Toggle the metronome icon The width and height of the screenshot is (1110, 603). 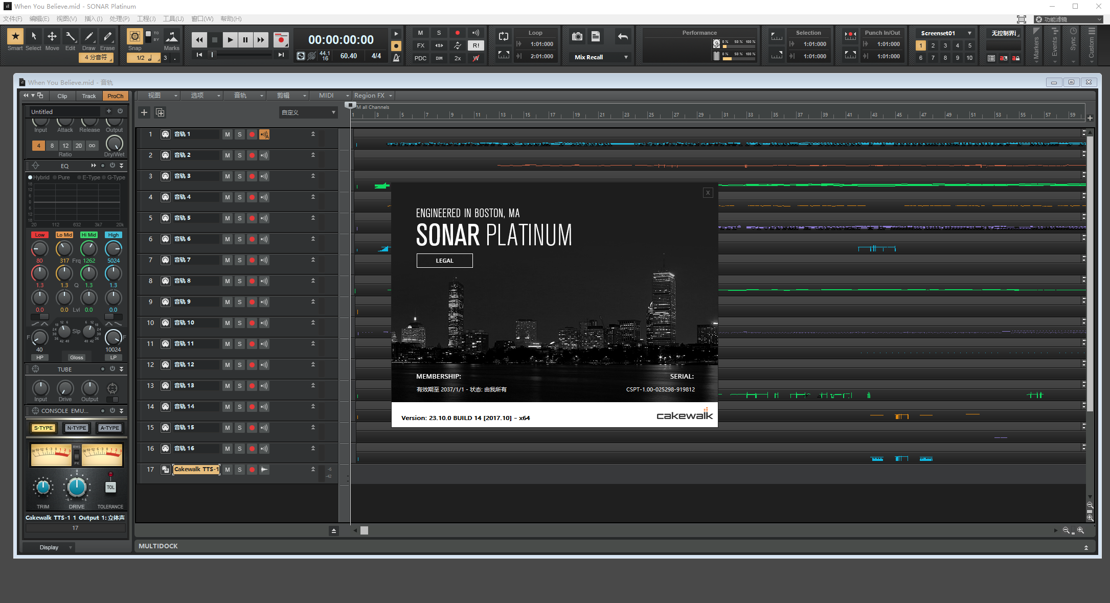[396, 58]
